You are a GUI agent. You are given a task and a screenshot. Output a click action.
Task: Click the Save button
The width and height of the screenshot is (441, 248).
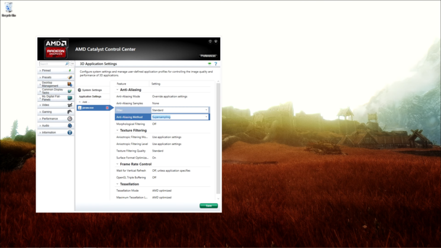208,205
